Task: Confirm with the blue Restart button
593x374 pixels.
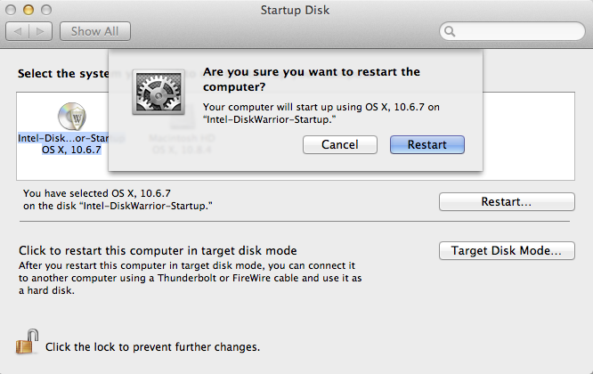Action: (x=426, y=144)
